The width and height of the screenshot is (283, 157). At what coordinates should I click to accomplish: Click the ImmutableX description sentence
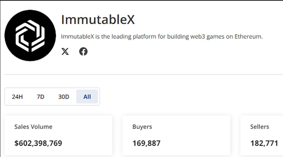click(162, 37)
